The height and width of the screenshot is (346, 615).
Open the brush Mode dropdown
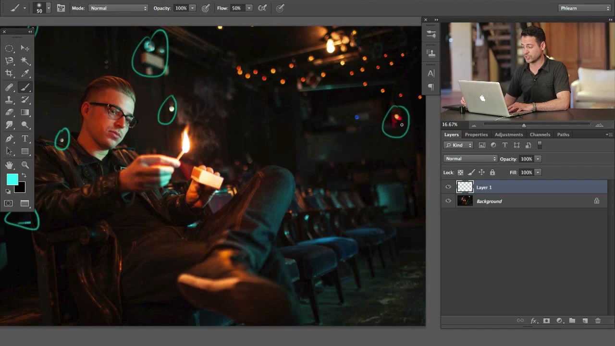(118, 8)
